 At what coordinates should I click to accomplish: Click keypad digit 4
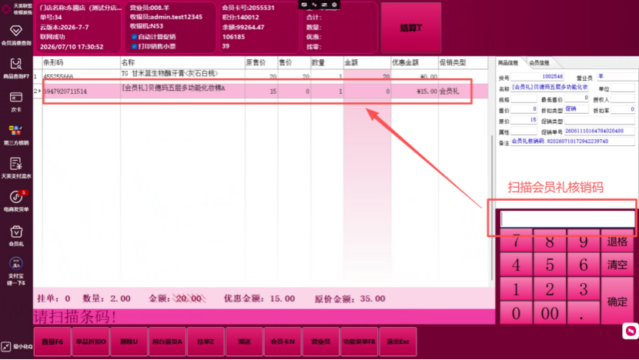[517, 265]
